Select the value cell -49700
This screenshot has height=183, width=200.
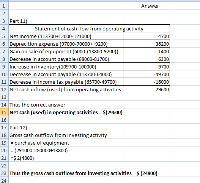point(146,74)
